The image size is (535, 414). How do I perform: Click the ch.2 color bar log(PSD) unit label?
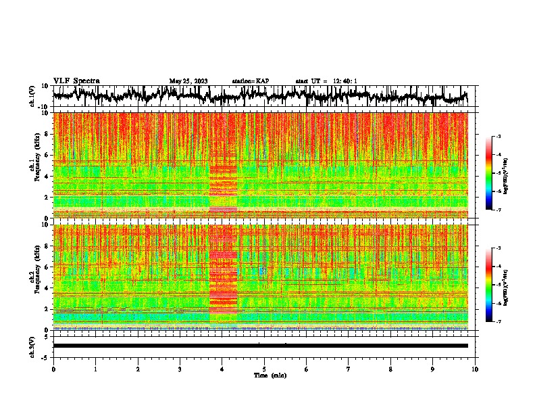[x=506, y=287]
